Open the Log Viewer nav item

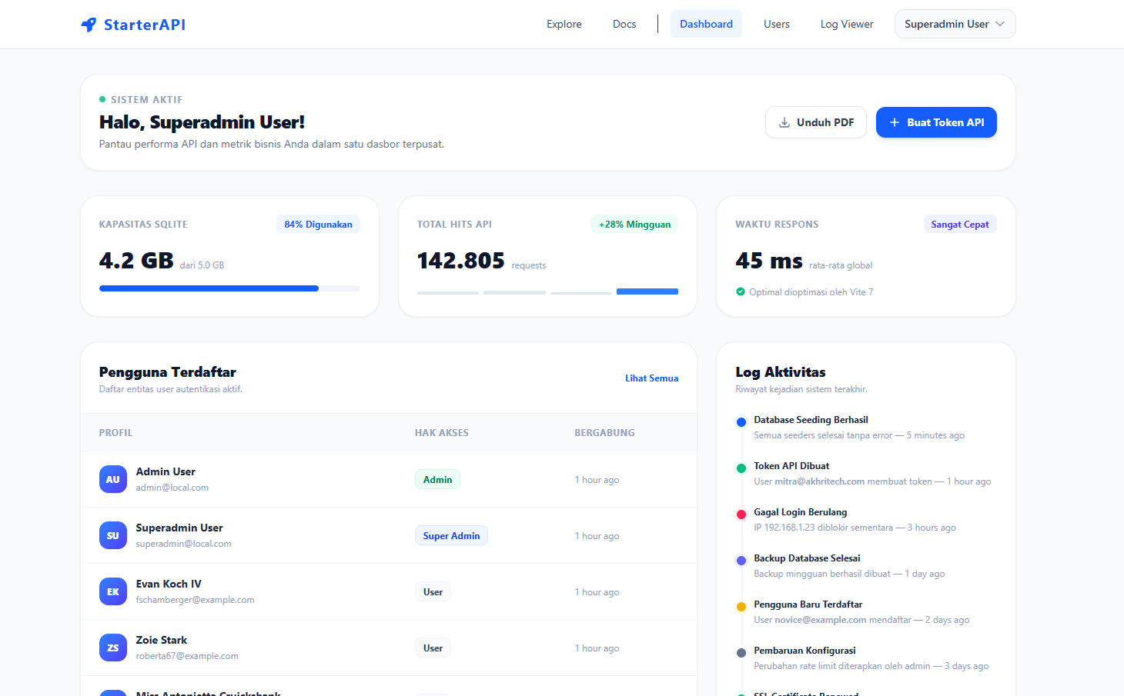pyautogui.click(x=847, y=24)
